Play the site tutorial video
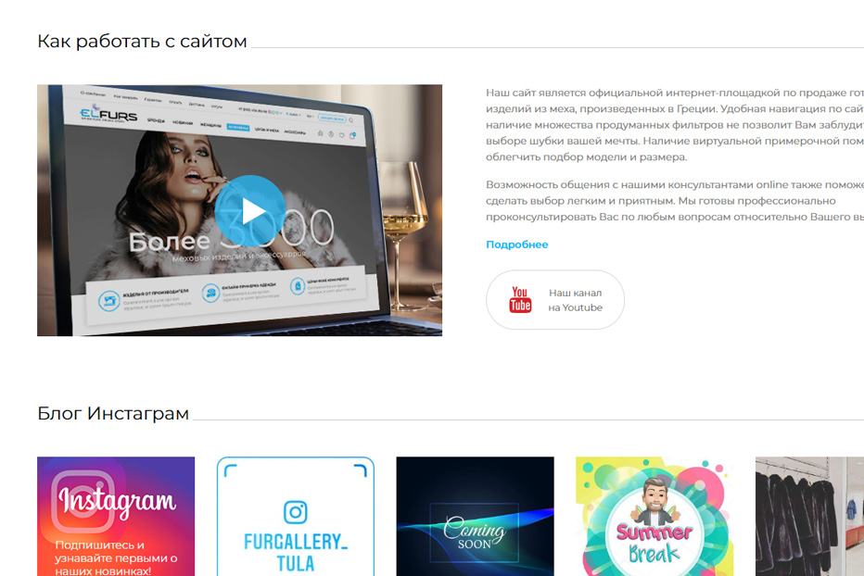The height and width of the screenshot is (576, 864). (249, 211)
